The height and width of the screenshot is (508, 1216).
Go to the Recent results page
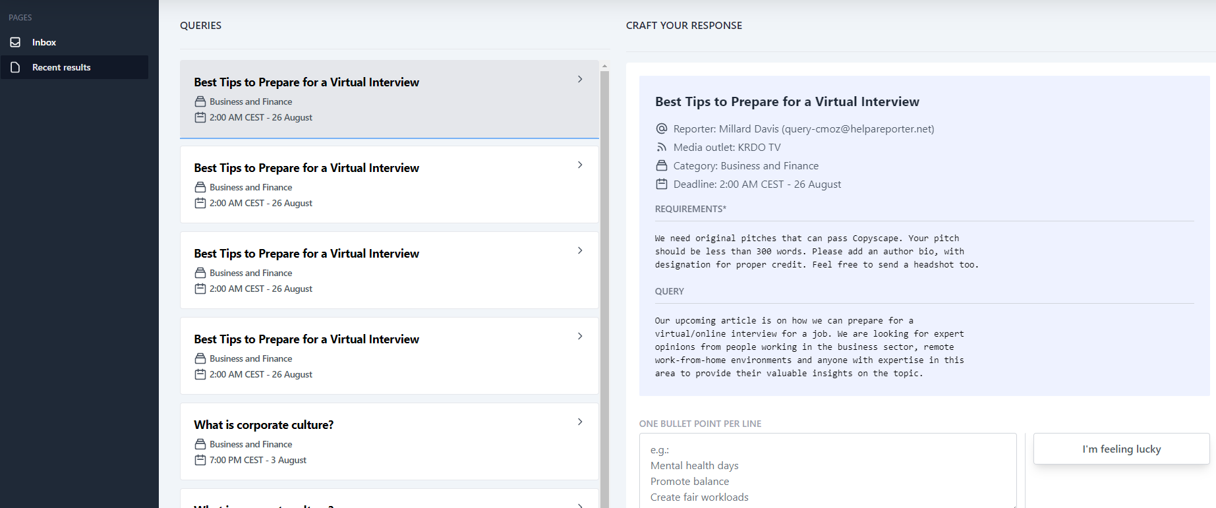click(x=61, y=67)
